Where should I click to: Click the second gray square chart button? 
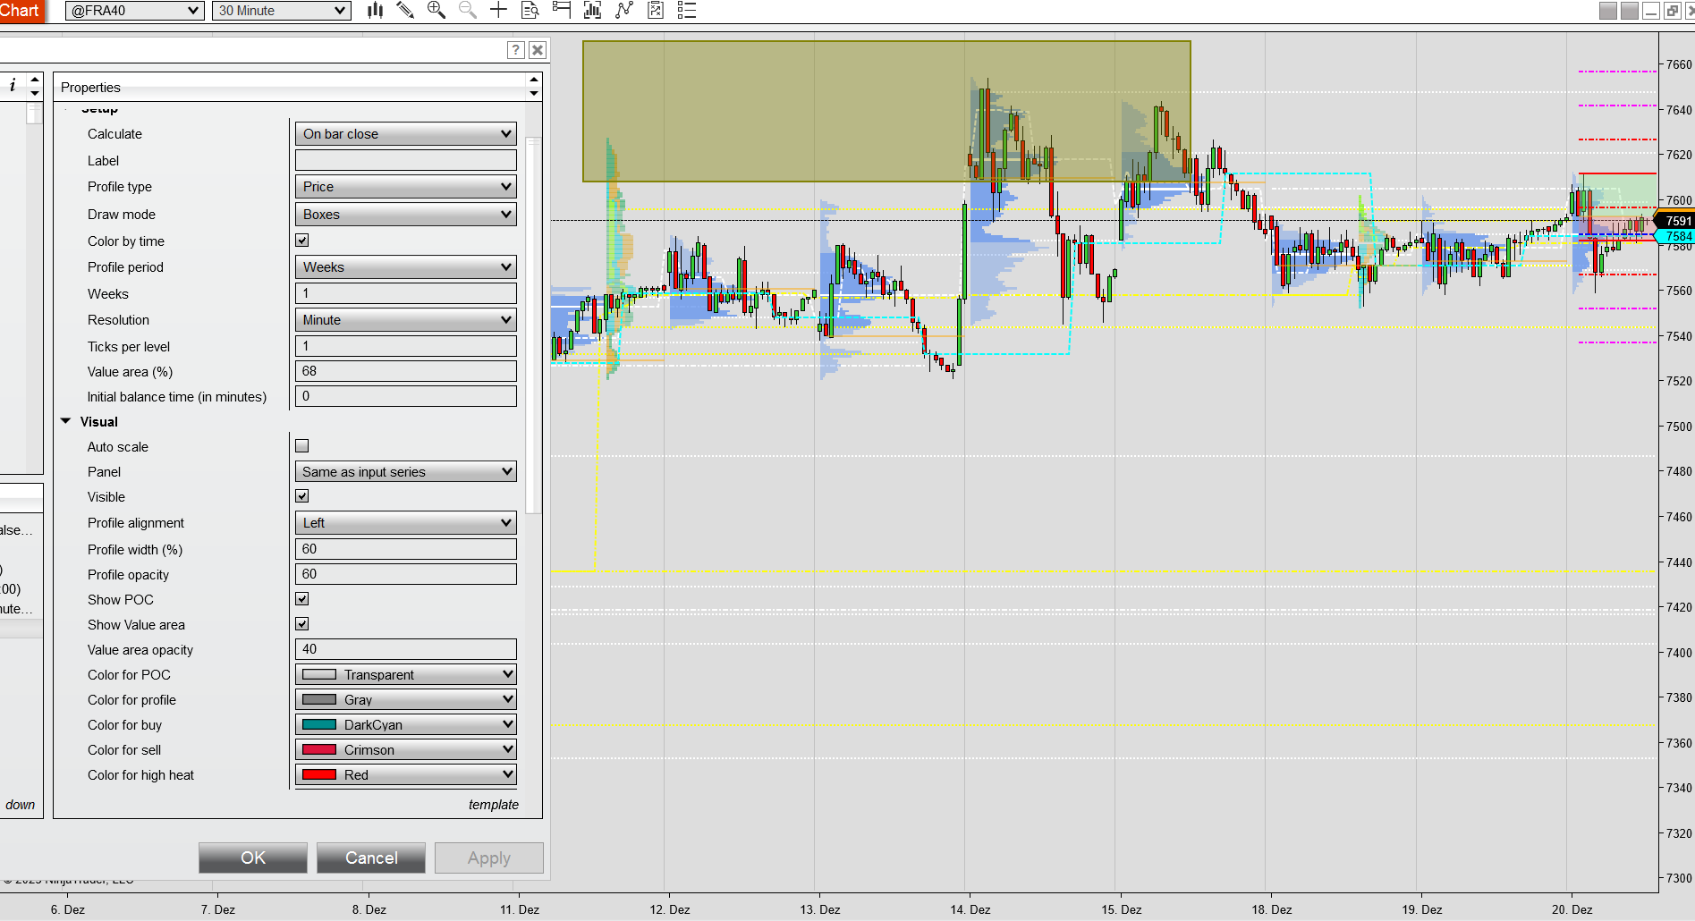tap(1630, 11)
